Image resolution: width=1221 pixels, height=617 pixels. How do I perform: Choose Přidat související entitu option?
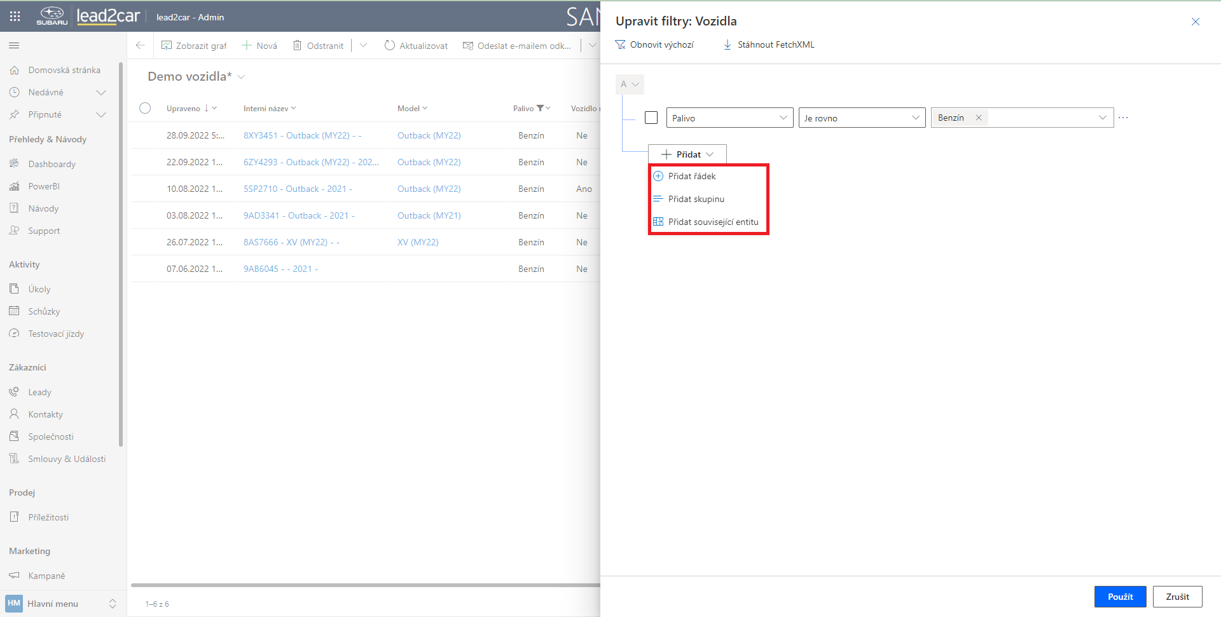pyautogui.click(x=713, y=222)
